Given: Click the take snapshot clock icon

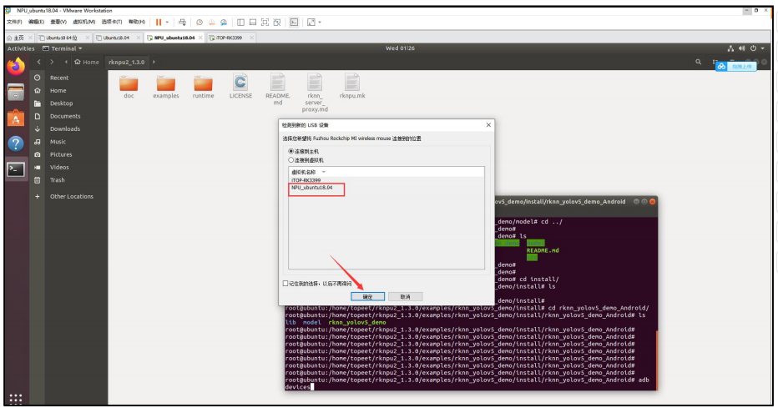Looking at the screenshot, I should pos(200,22).
